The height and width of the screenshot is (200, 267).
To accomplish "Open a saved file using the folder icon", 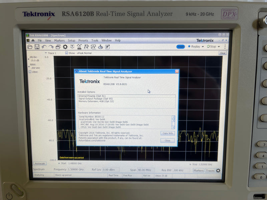I will point(30,47).
